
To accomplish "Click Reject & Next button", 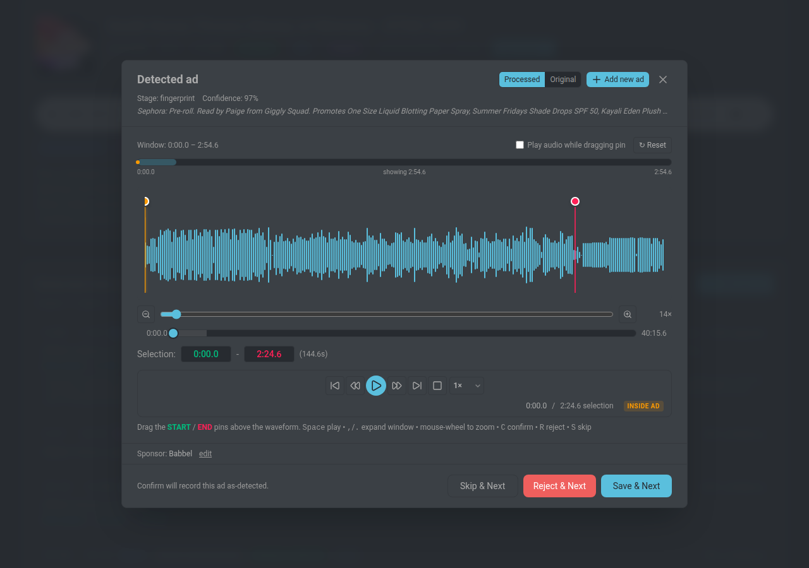I will tap(559, 486).
